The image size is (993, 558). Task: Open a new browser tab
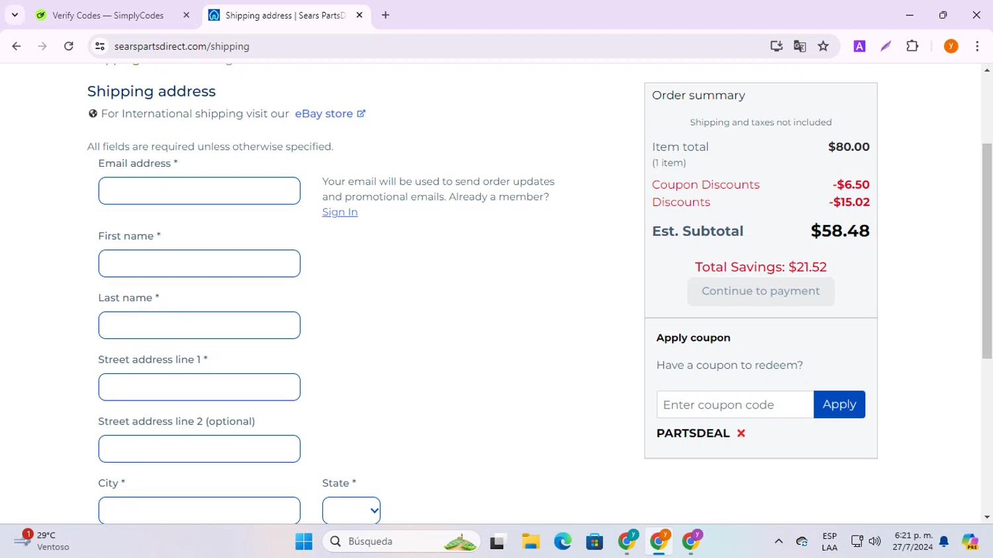(386, 15)
